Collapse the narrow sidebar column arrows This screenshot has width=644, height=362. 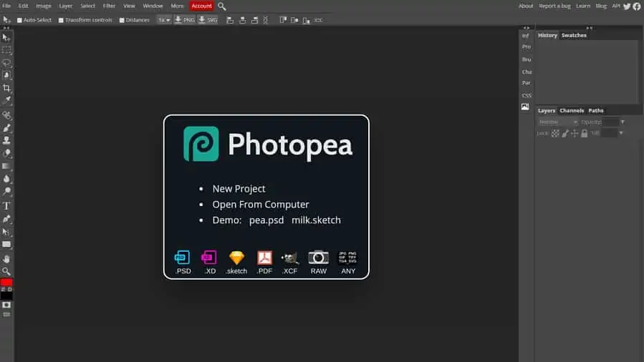(527, 28)
